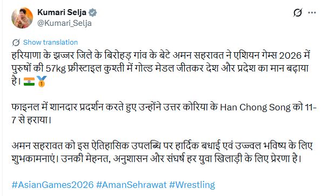321x196 pixels.
Task: Open the three-dot More options menu
Action: [312, 12]
